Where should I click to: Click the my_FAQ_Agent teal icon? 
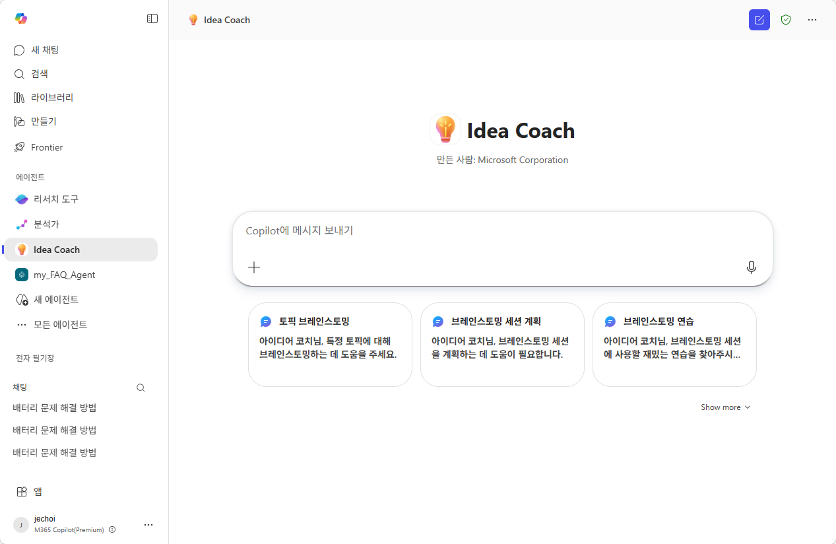pyautogui.click(x=22, y=275)
